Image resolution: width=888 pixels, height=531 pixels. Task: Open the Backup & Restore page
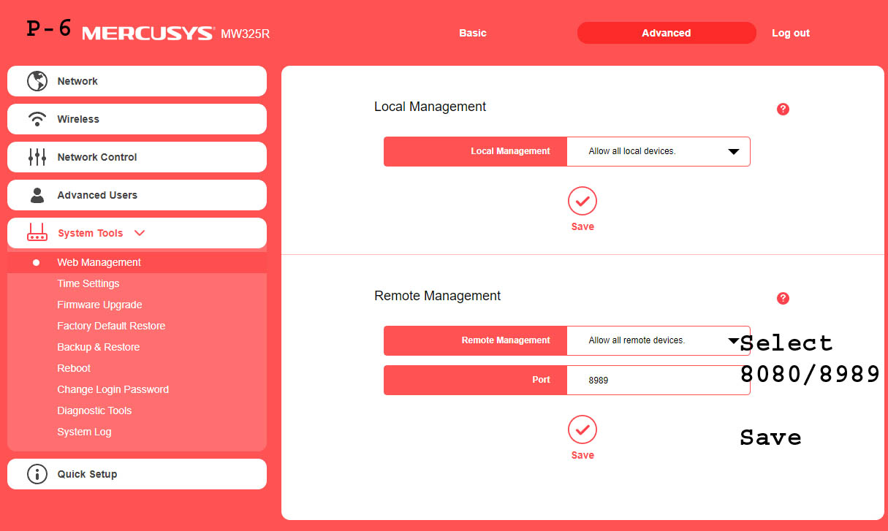point(98,347)
